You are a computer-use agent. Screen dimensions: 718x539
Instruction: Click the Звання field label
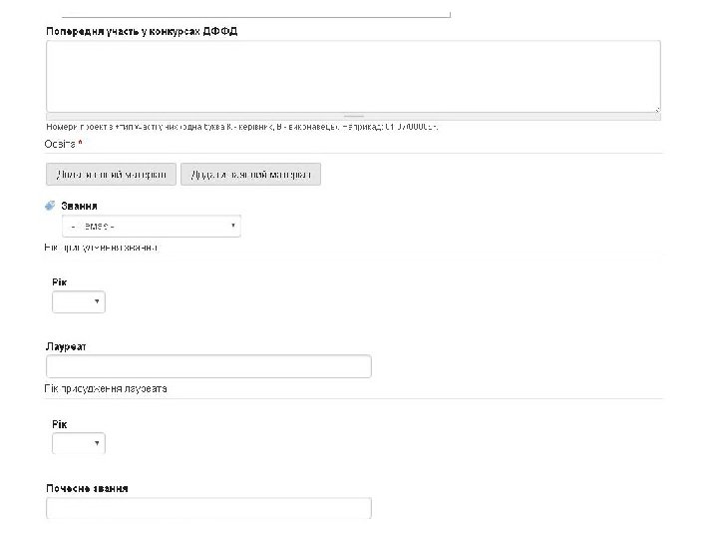[x=79, y=206]
